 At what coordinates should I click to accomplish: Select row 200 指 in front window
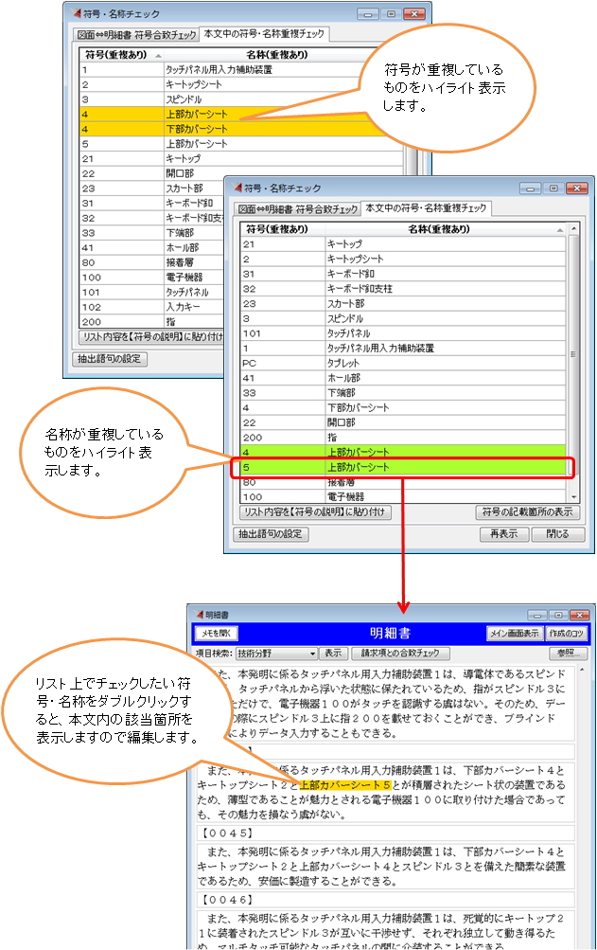tap(403, 437)
